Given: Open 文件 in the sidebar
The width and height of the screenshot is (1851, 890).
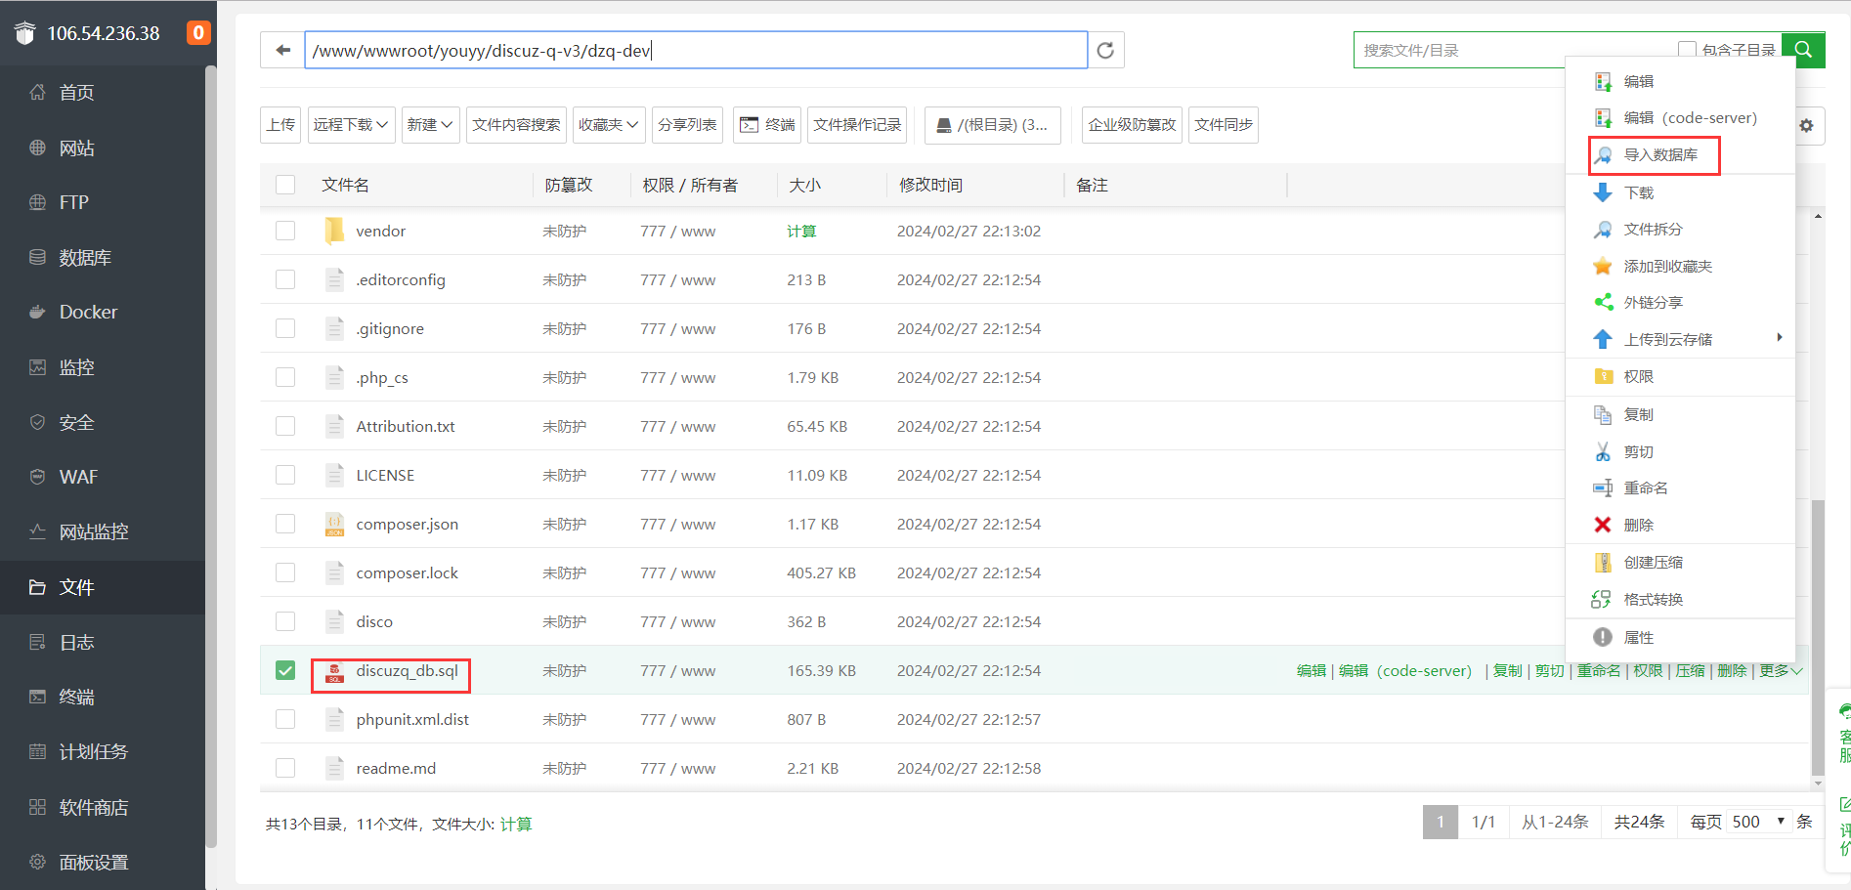Looking at the screenshot, I should (103, 587).
